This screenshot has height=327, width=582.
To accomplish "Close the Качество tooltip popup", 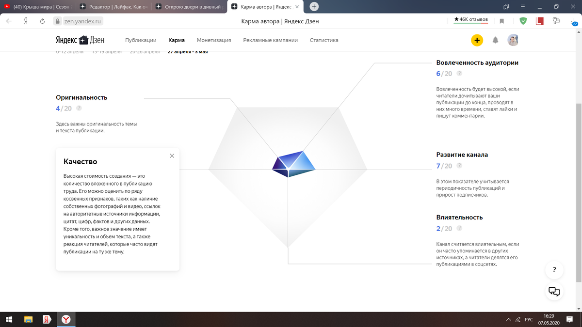I will 172,156.
